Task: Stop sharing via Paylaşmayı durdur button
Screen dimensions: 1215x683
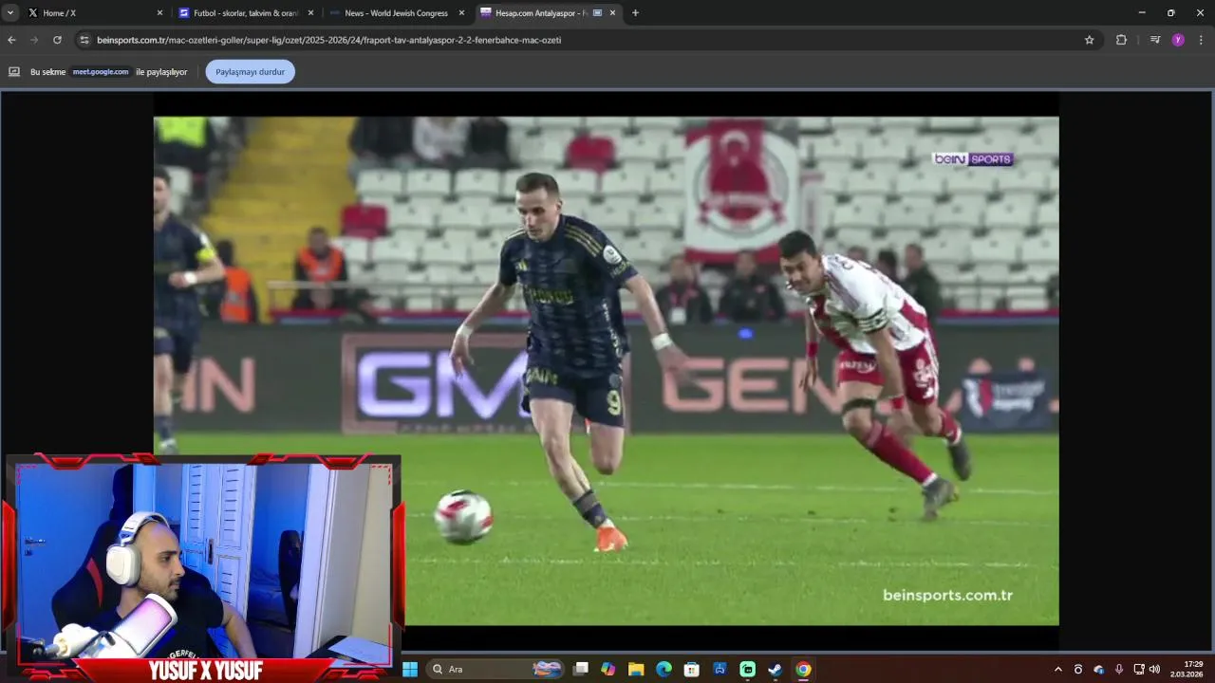Action: [250, 72]
